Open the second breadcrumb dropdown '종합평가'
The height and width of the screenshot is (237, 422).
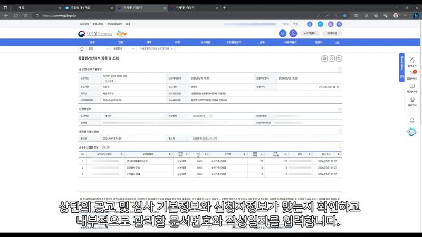click(x=123, y=48)
